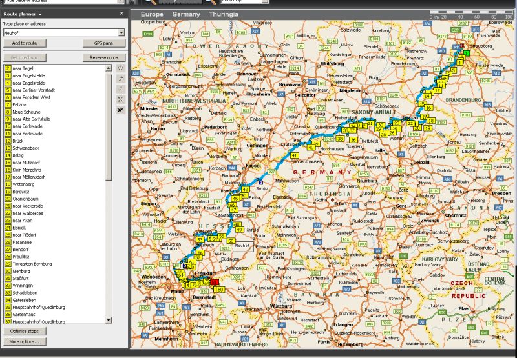Viewport: 517px width, 358px height.
Task: Open the Route planner pane dropdown menu
Action: click(x=40, y=14)
